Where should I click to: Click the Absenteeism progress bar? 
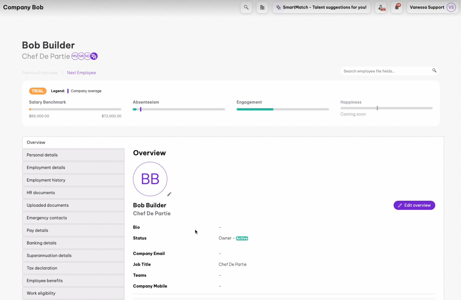click(x=179, y=109)
